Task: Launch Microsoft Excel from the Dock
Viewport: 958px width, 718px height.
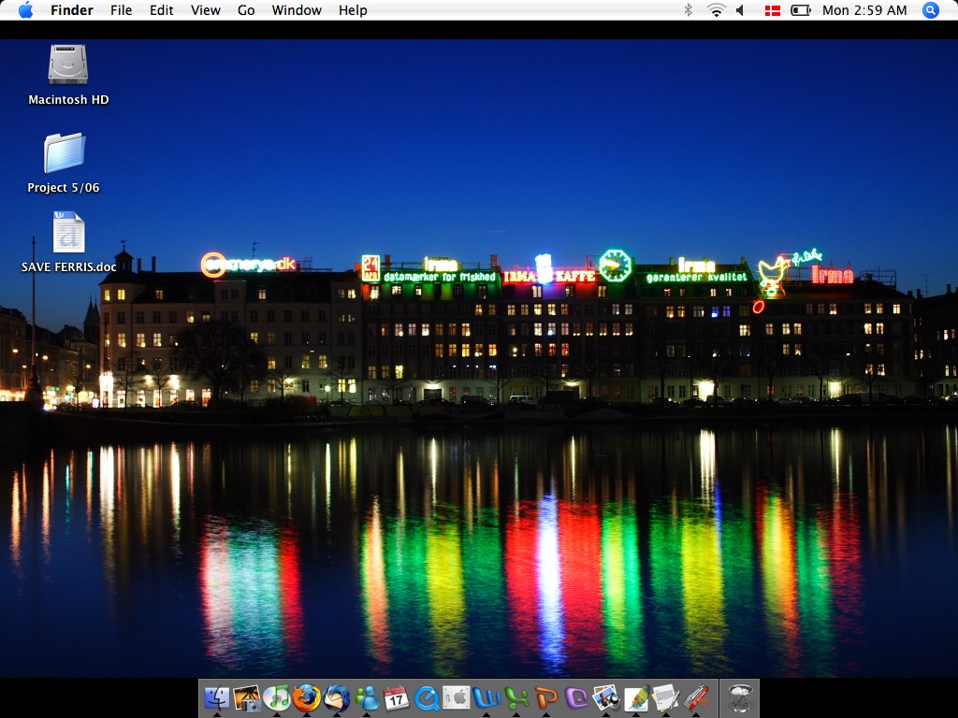Action: [x=516, y=697]
